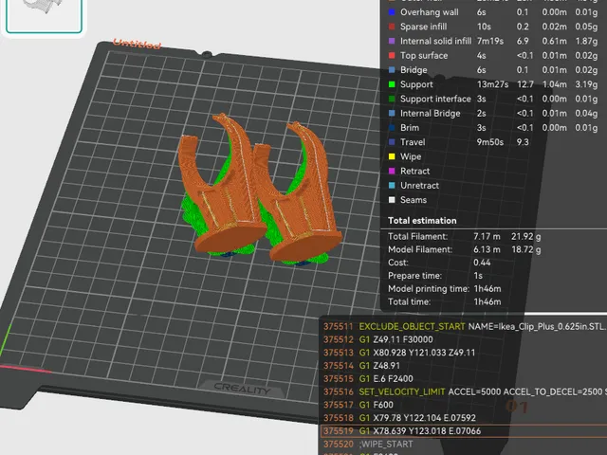Click the Internal solid infill time 7m19s

tap(489, 41)
